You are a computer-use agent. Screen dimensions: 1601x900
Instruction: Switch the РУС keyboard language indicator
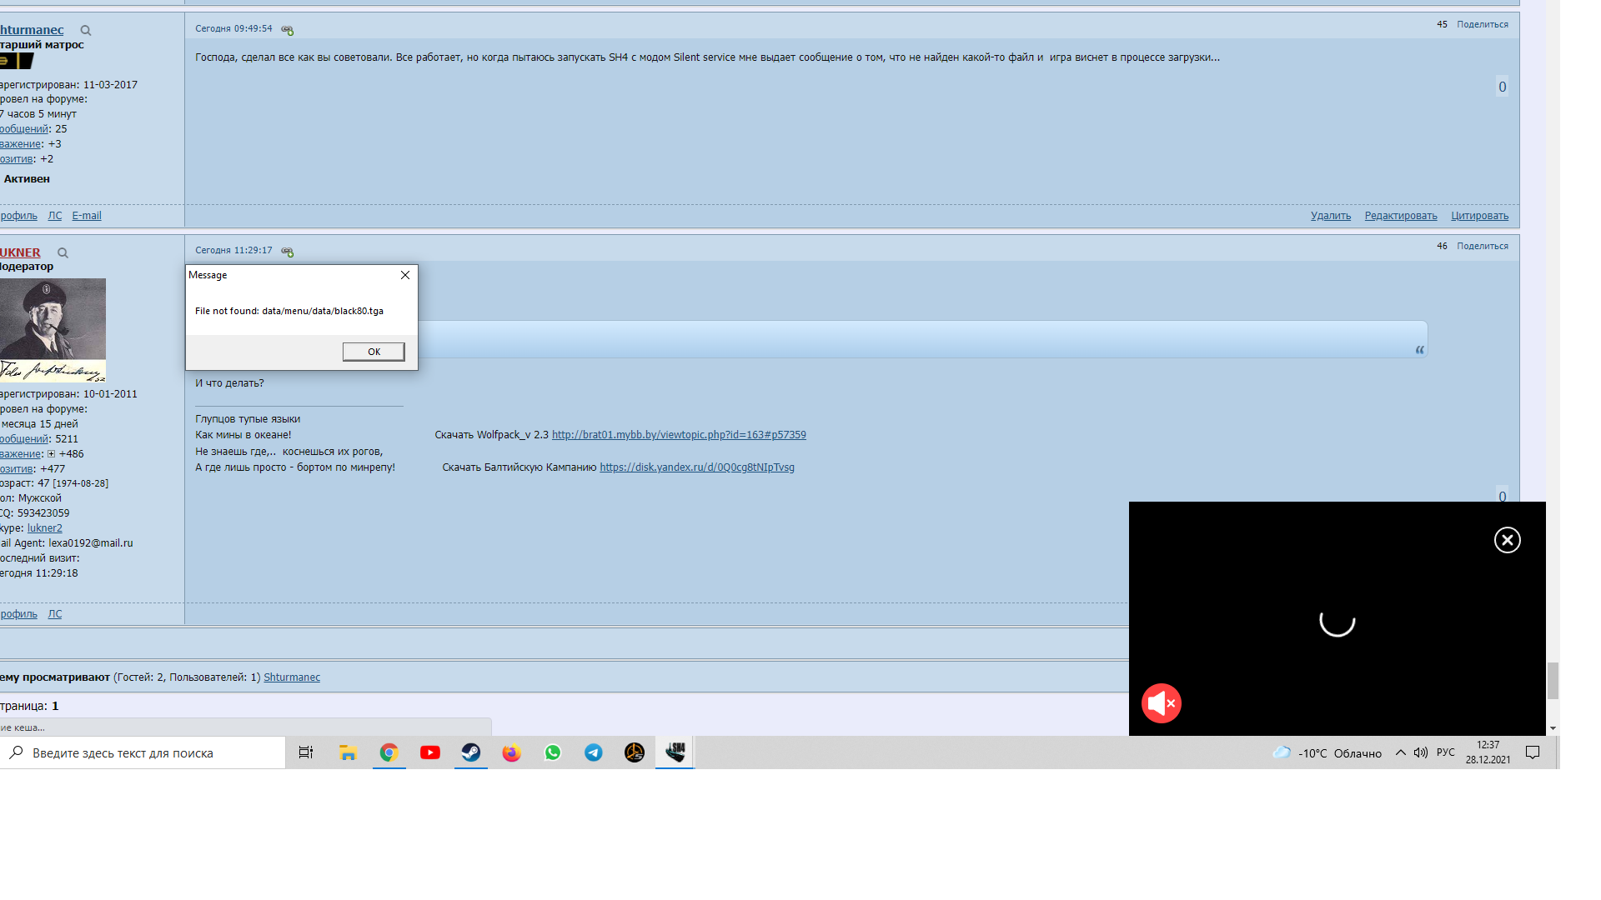[x=1445, y=752]
